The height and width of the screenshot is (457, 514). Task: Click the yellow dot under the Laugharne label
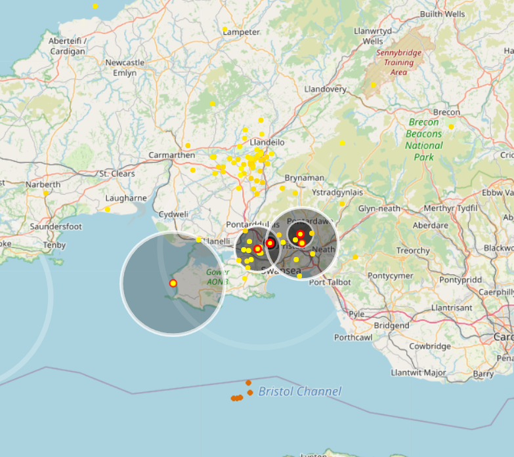click(x=108, y=210)
